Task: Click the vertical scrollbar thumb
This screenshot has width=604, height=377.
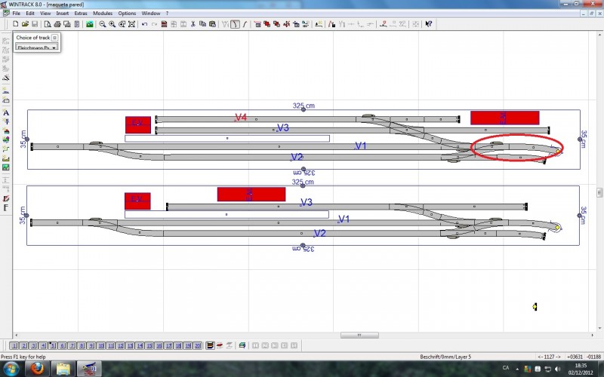Action: (x=599, y=192)
